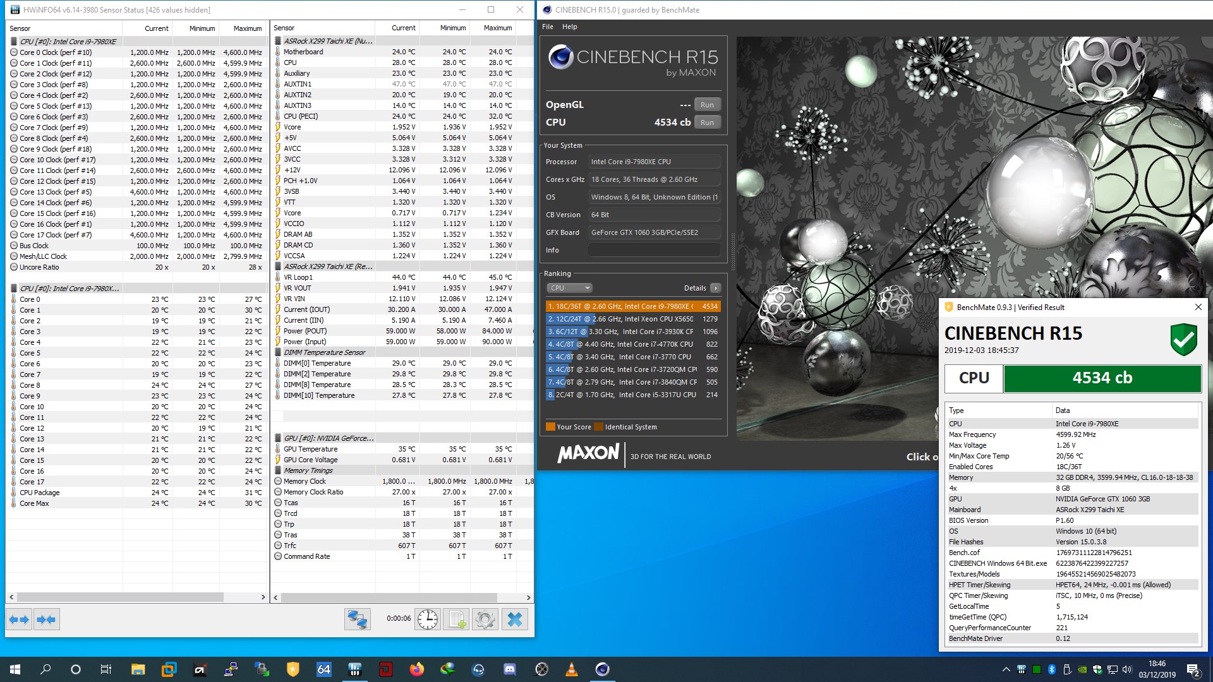The height and width of the screenshot is (682, 1213).
Task: Click HWiNFO collapse columns arrows button
Action: pyautogui.click(x=46, y=619)
